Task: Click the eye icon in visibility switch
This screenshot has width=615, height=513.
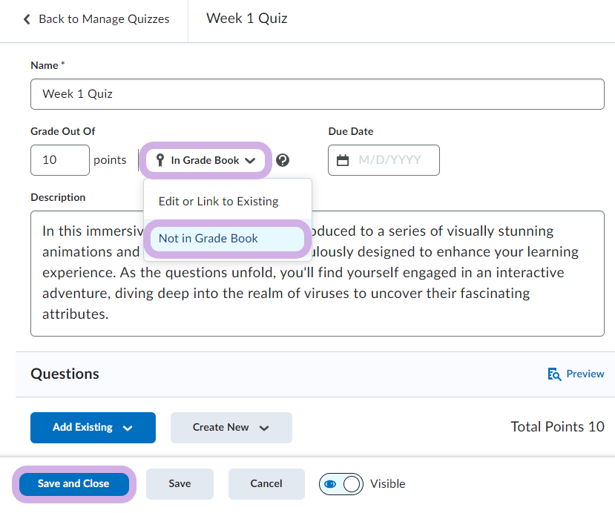Action: point(331,484)
